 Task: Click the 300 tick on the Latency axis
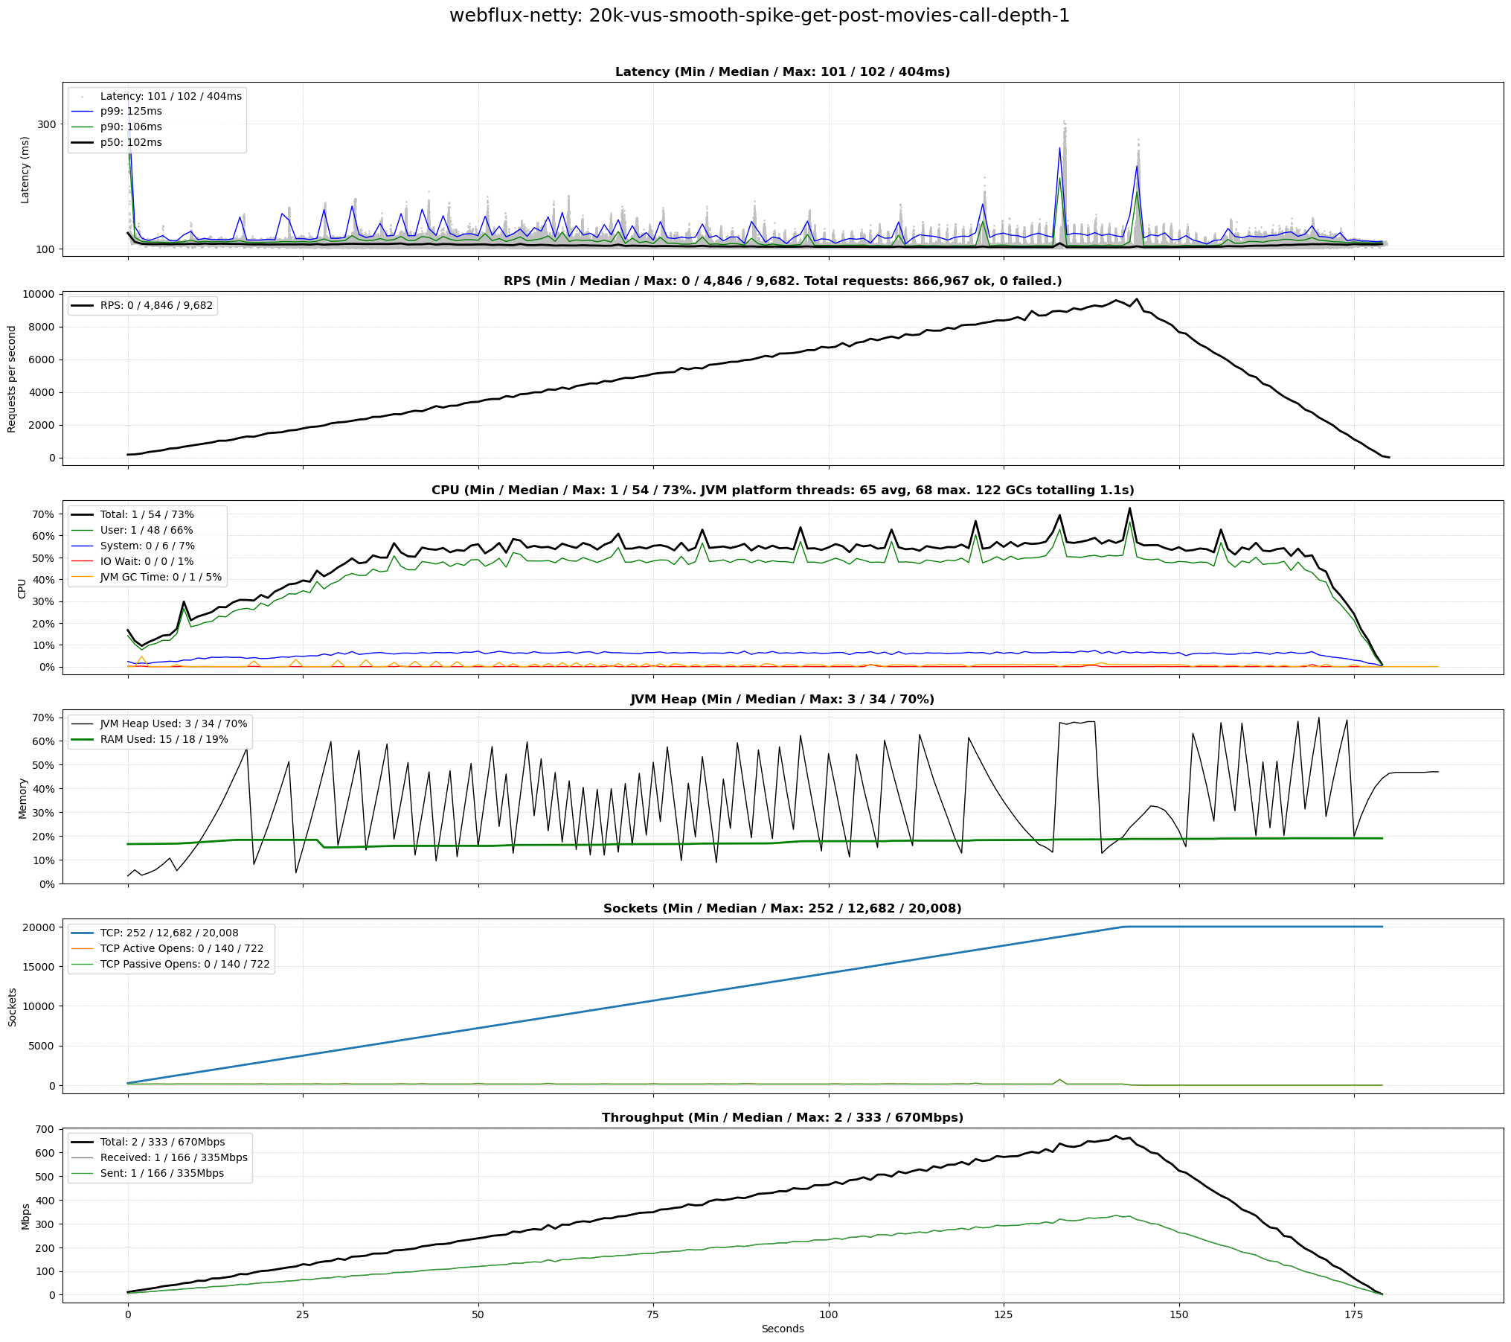[x=47, y=124]
